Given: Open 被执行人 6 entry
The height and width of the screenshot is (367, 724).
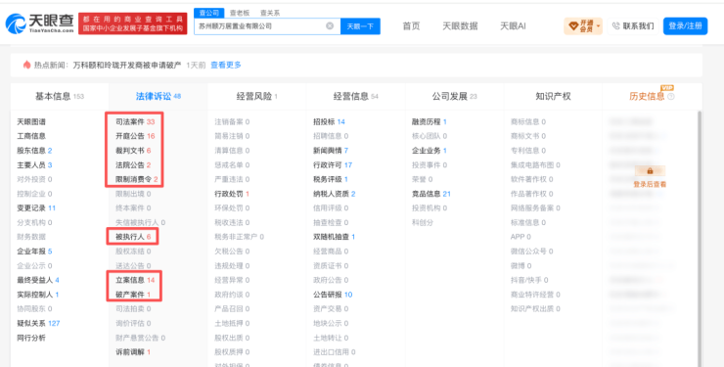Looking at the screenshot, I should click(x=133, y=237).
